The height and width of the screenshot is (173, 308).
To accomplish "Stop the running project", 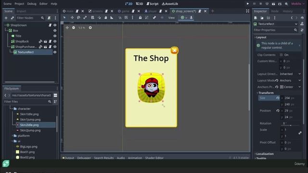I will pos(261,4).
